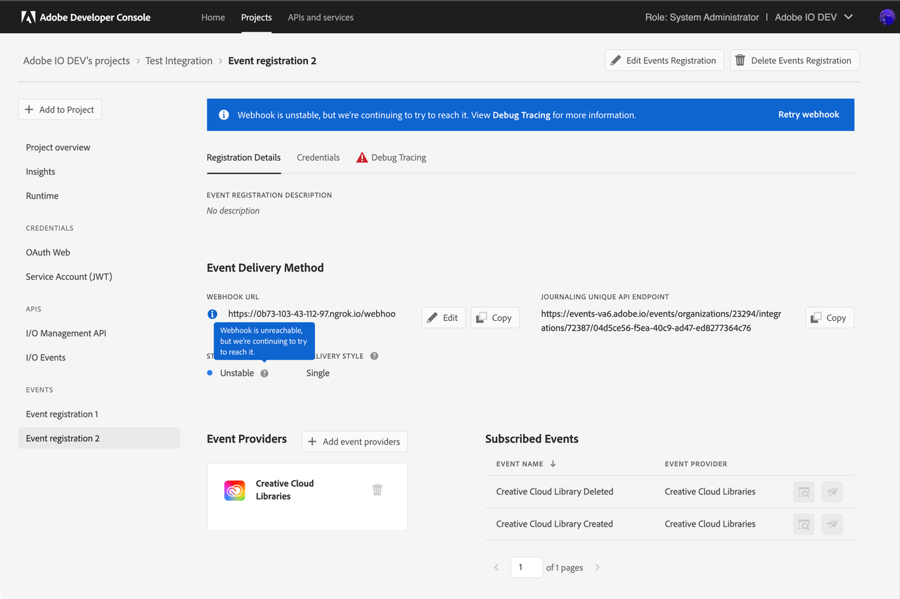Viewport: 900px width, 599px height.
Task: Open Insights in sidebar
Action: (x=41, y=171)
